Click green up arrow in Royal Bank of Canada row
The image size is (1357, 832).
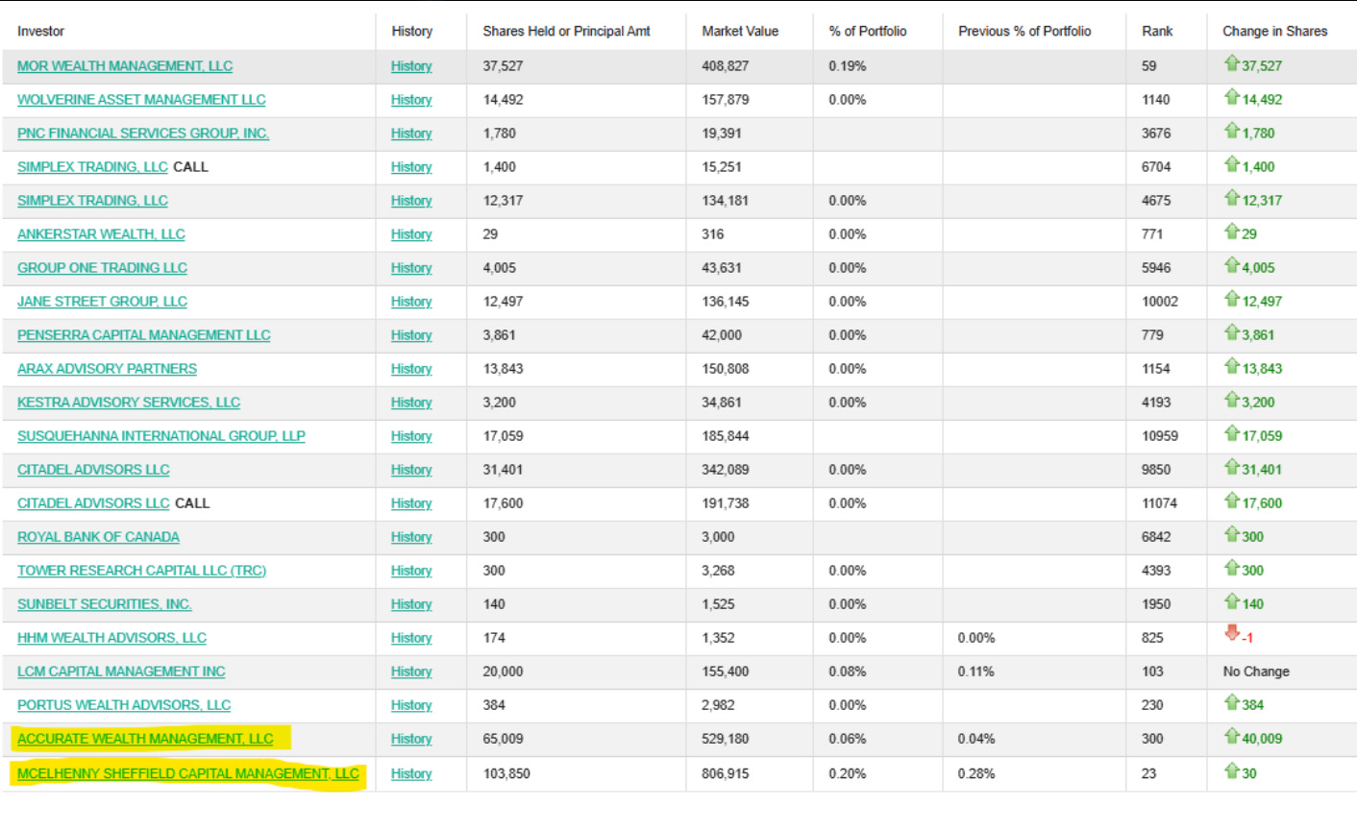coord(1231,534)
